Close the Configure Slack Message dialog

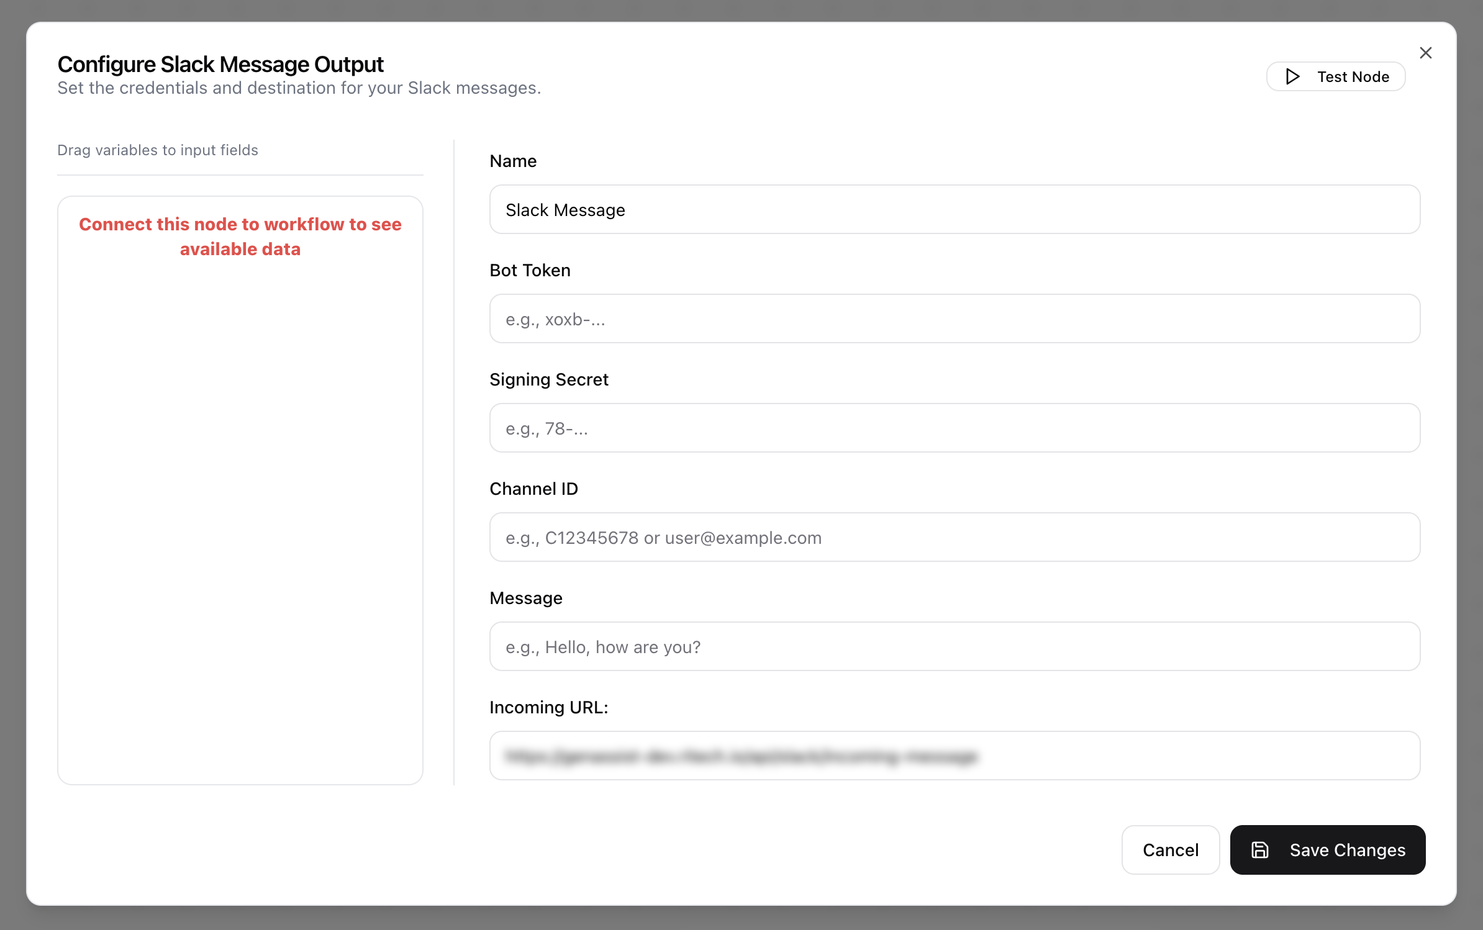[x=1425, y=53]
